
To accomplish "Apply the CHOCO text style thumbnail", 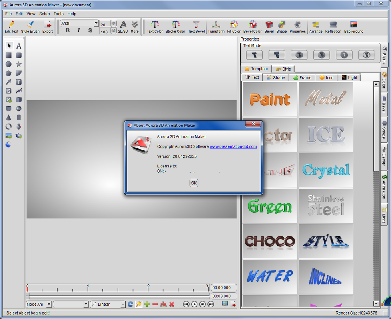I will click(270, 241).
